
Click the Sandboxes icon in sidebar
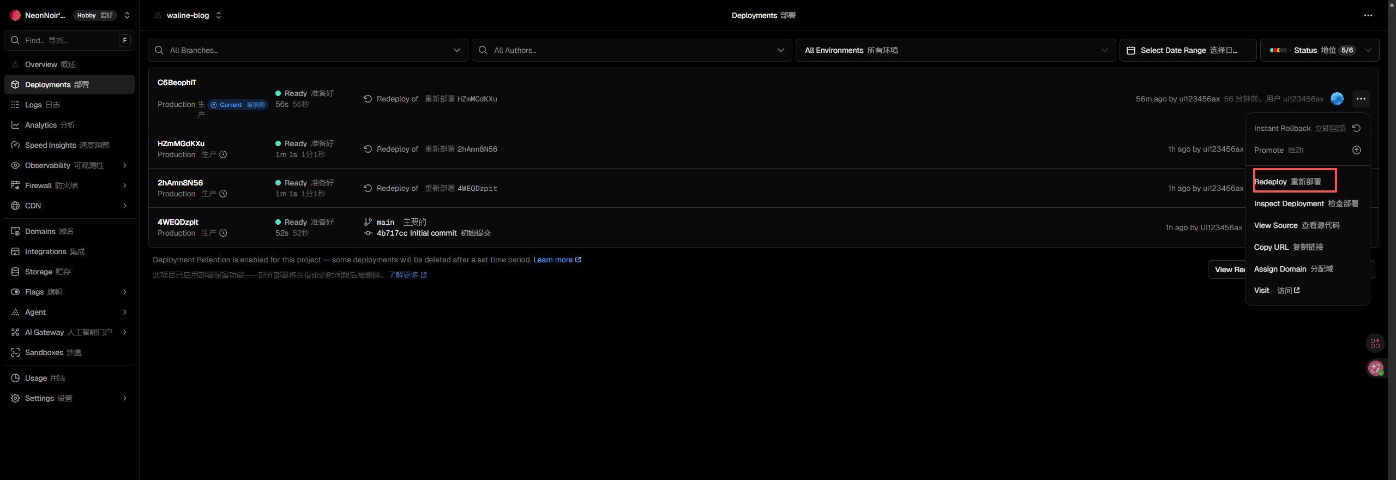click(x=15, y=352)
